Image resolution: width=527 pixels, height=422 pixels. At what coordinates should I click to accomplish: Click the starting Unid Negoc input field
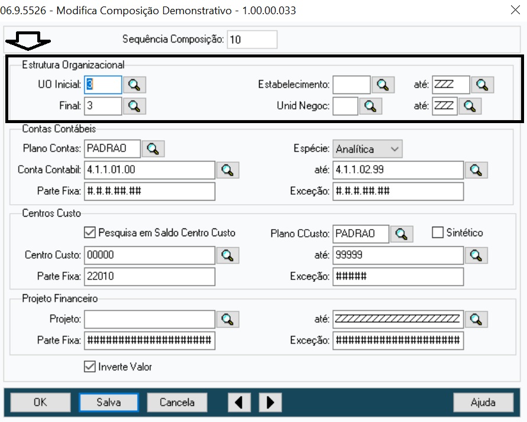tap(345, 106)
